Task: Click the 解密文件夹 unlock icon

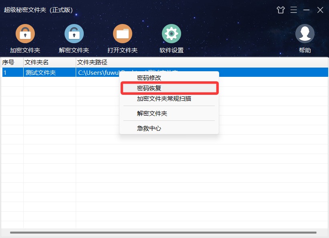Action: tap(74, 34)
